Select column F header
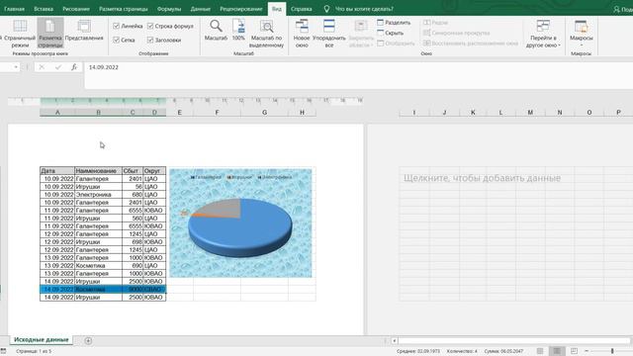633x356 pixels. coord(218,113)
